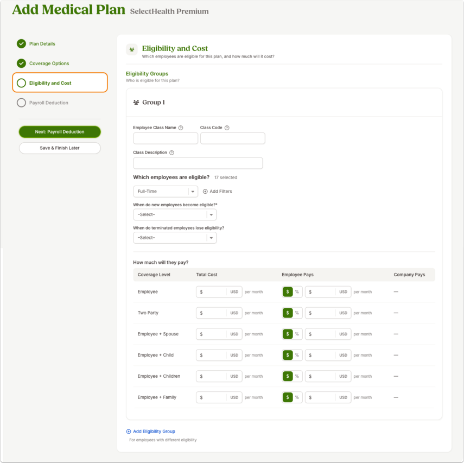Click the Employee + Spouse Total Cost field
This screenshot has width=464, height=463.
pos(219,334)
